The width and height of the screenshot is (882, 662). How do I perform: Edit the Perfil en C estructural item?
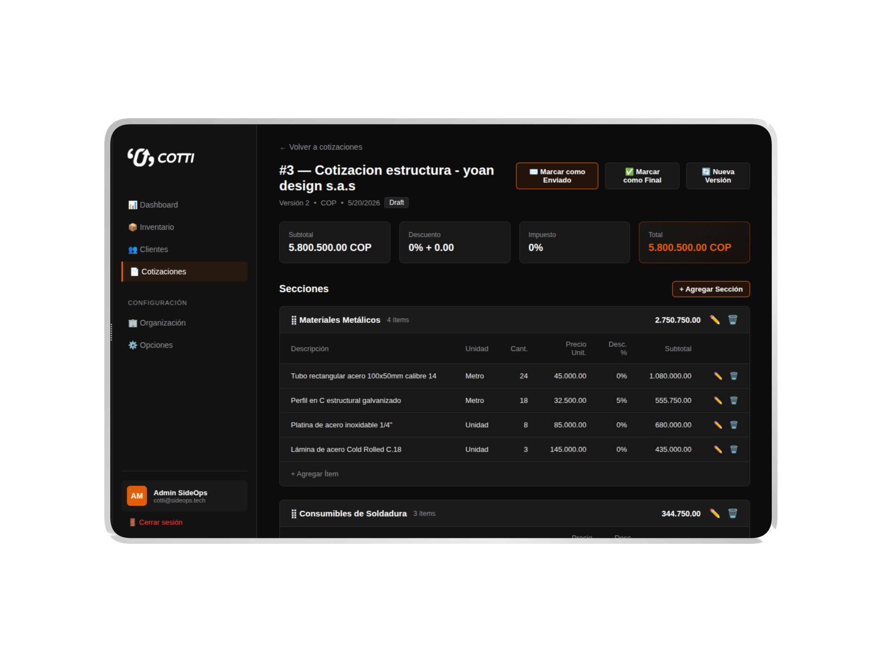tap(718, 400)
